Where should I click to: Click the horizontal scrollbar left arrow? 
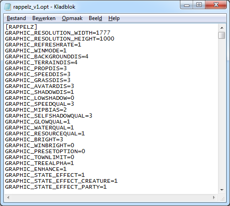click(x=8, y=197)
